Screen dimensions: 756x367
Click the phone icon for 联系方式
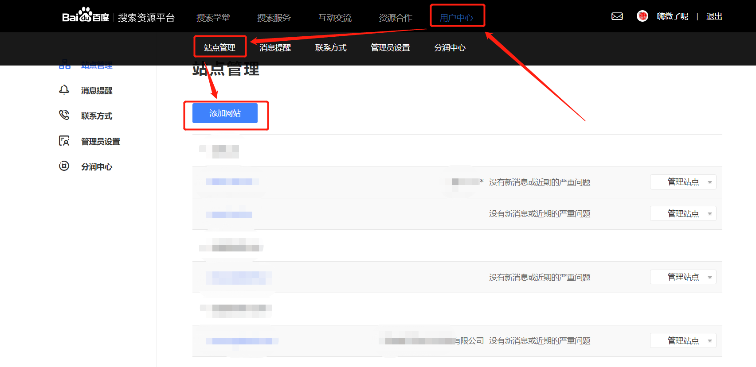click(x=64, y=116)
